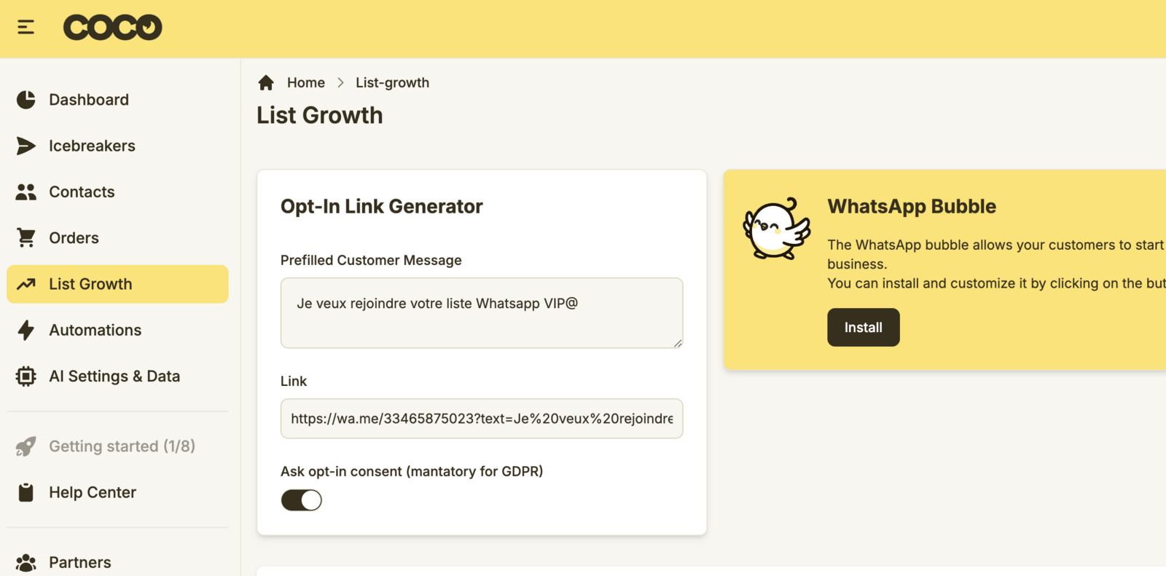The height and width of the screenshot is (576, 1166).
Task: Open AI Settings & Data chip icon
Action: 26,376
